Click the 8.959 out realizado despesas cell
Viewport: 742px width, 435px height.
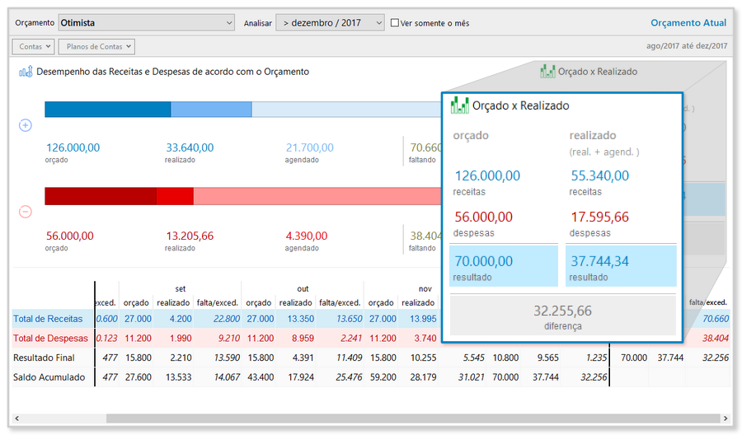(303, 338)
